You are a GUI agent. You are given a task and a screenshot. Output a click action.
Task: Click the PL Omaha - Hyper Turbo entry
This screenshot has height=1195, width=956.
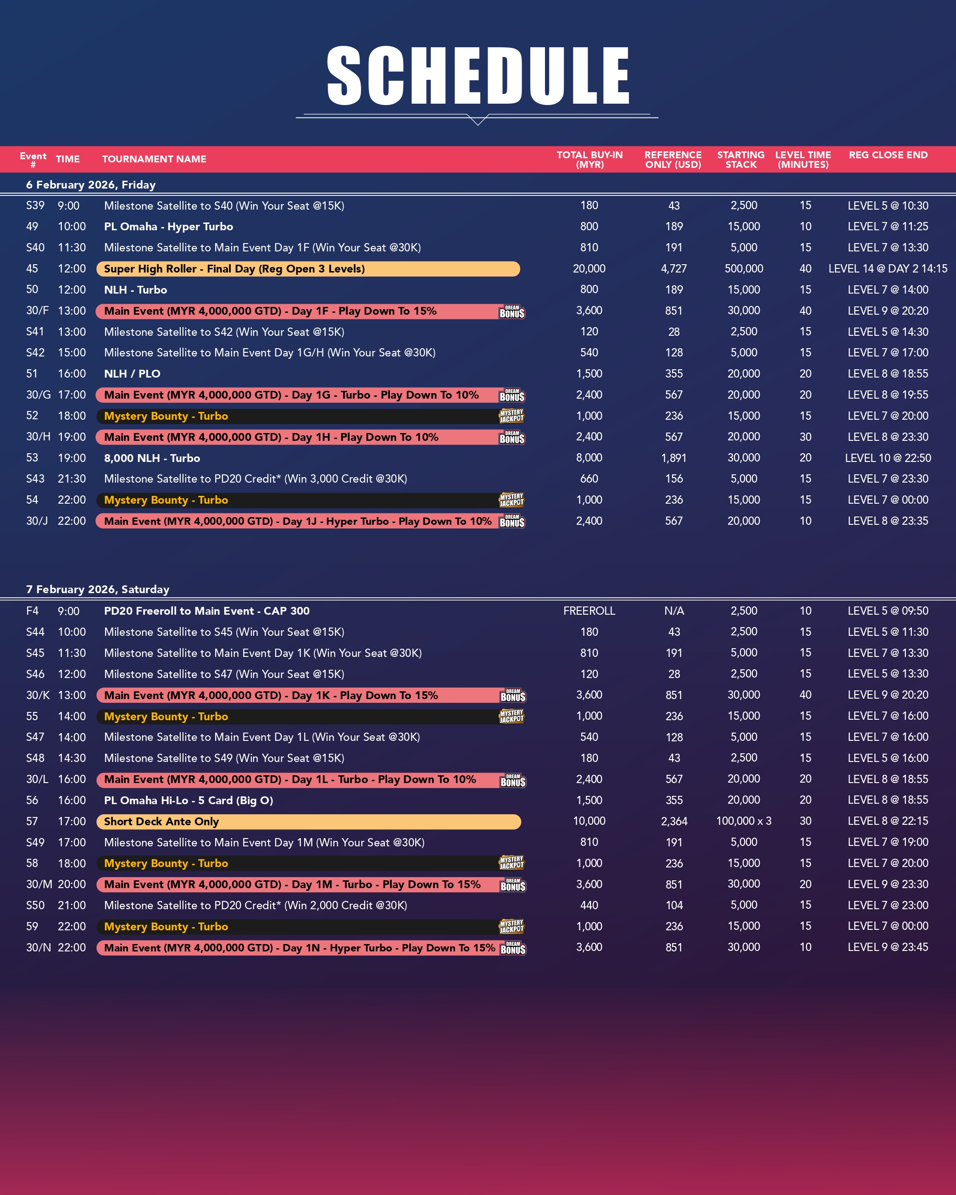pyautogui.click(x=168, y=227)
